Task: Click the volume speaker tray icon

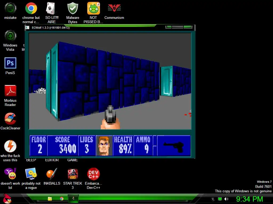Action: 226,199
